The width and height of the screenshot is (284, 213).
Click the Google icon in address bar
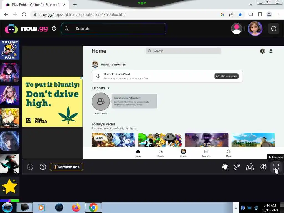click(222, 14)
